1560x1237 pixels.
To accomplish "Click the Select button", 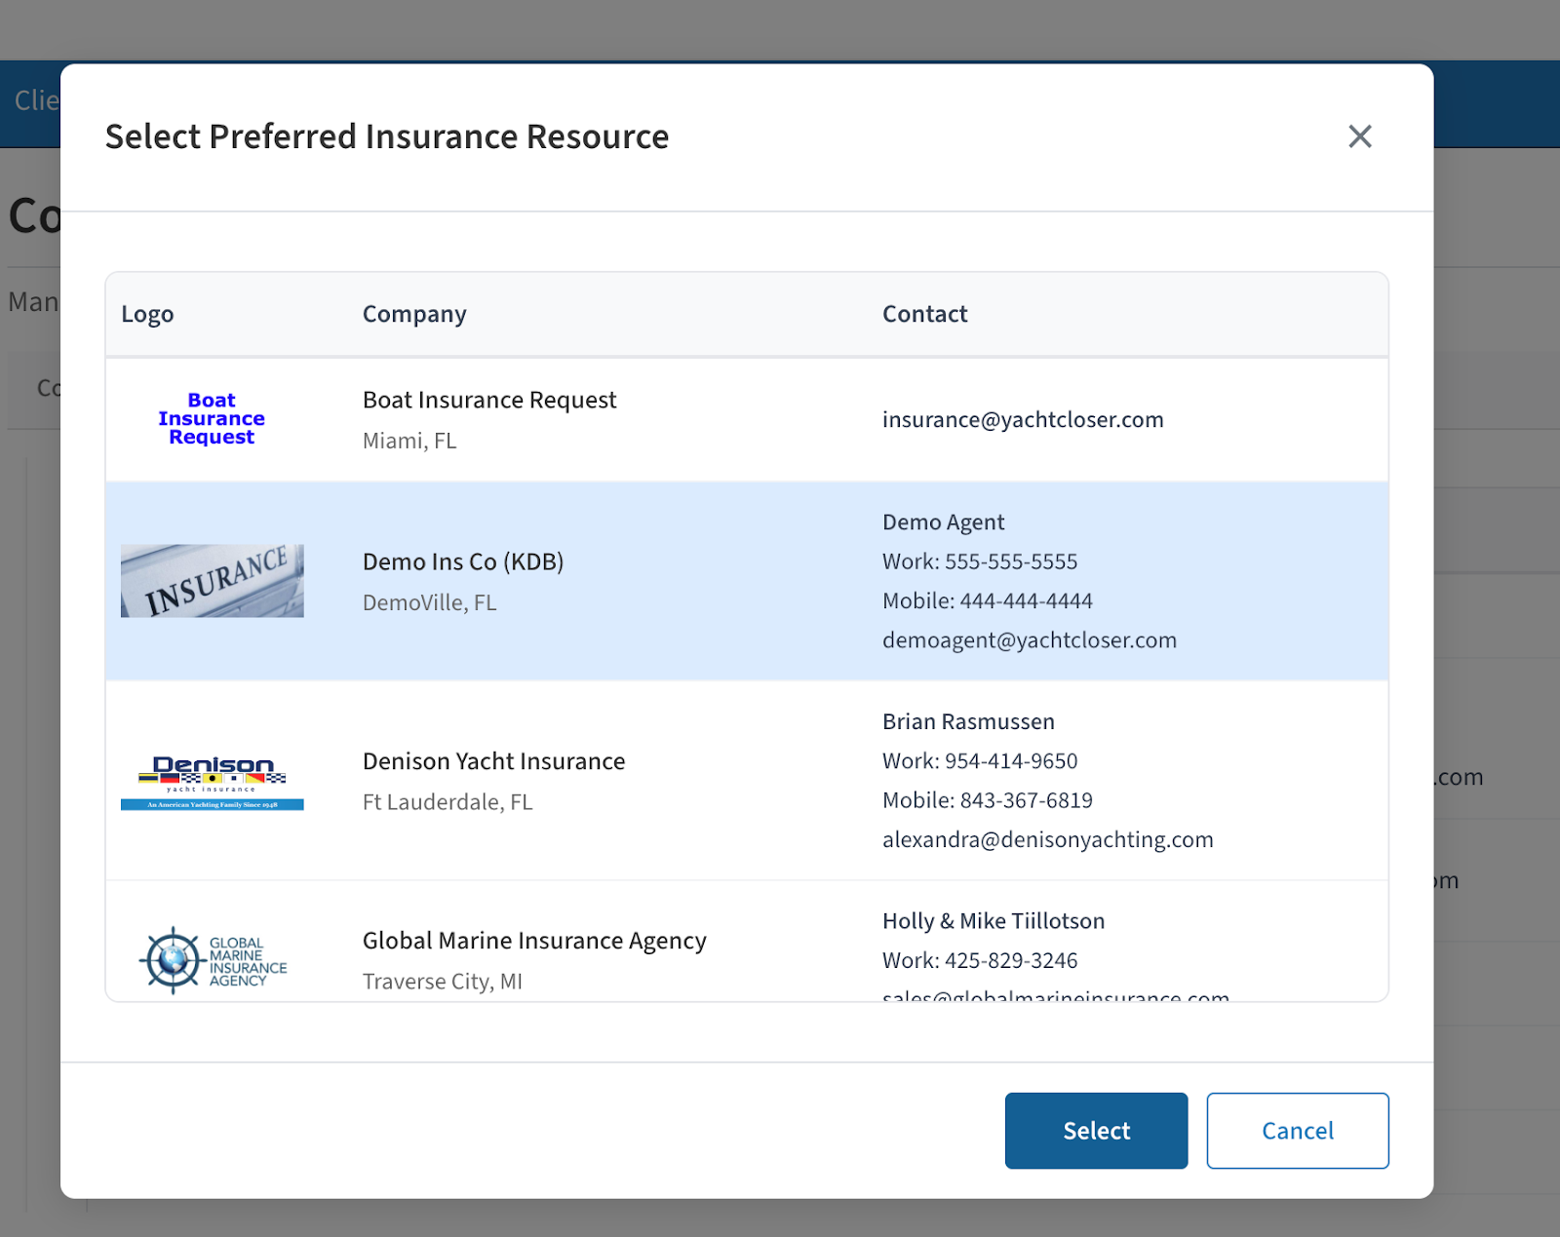I will (1096, 1131).
